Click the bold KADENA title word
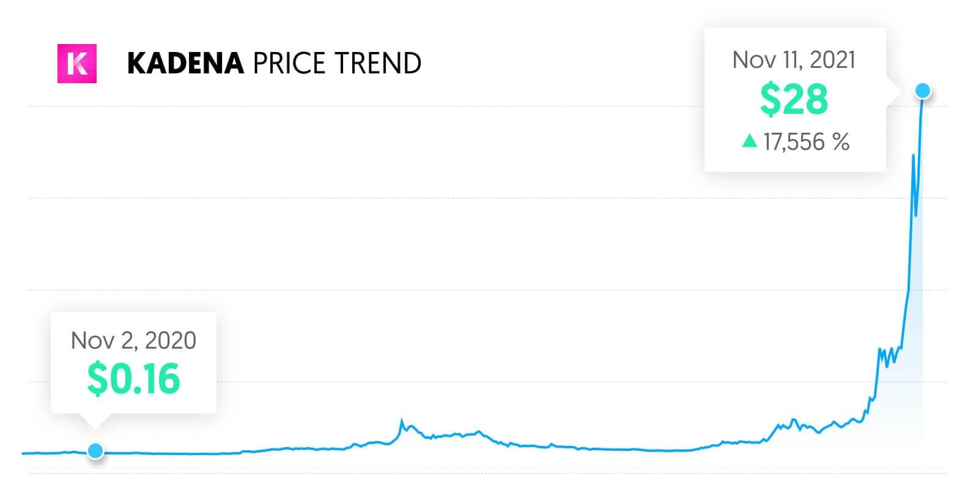 coord(185,64)
